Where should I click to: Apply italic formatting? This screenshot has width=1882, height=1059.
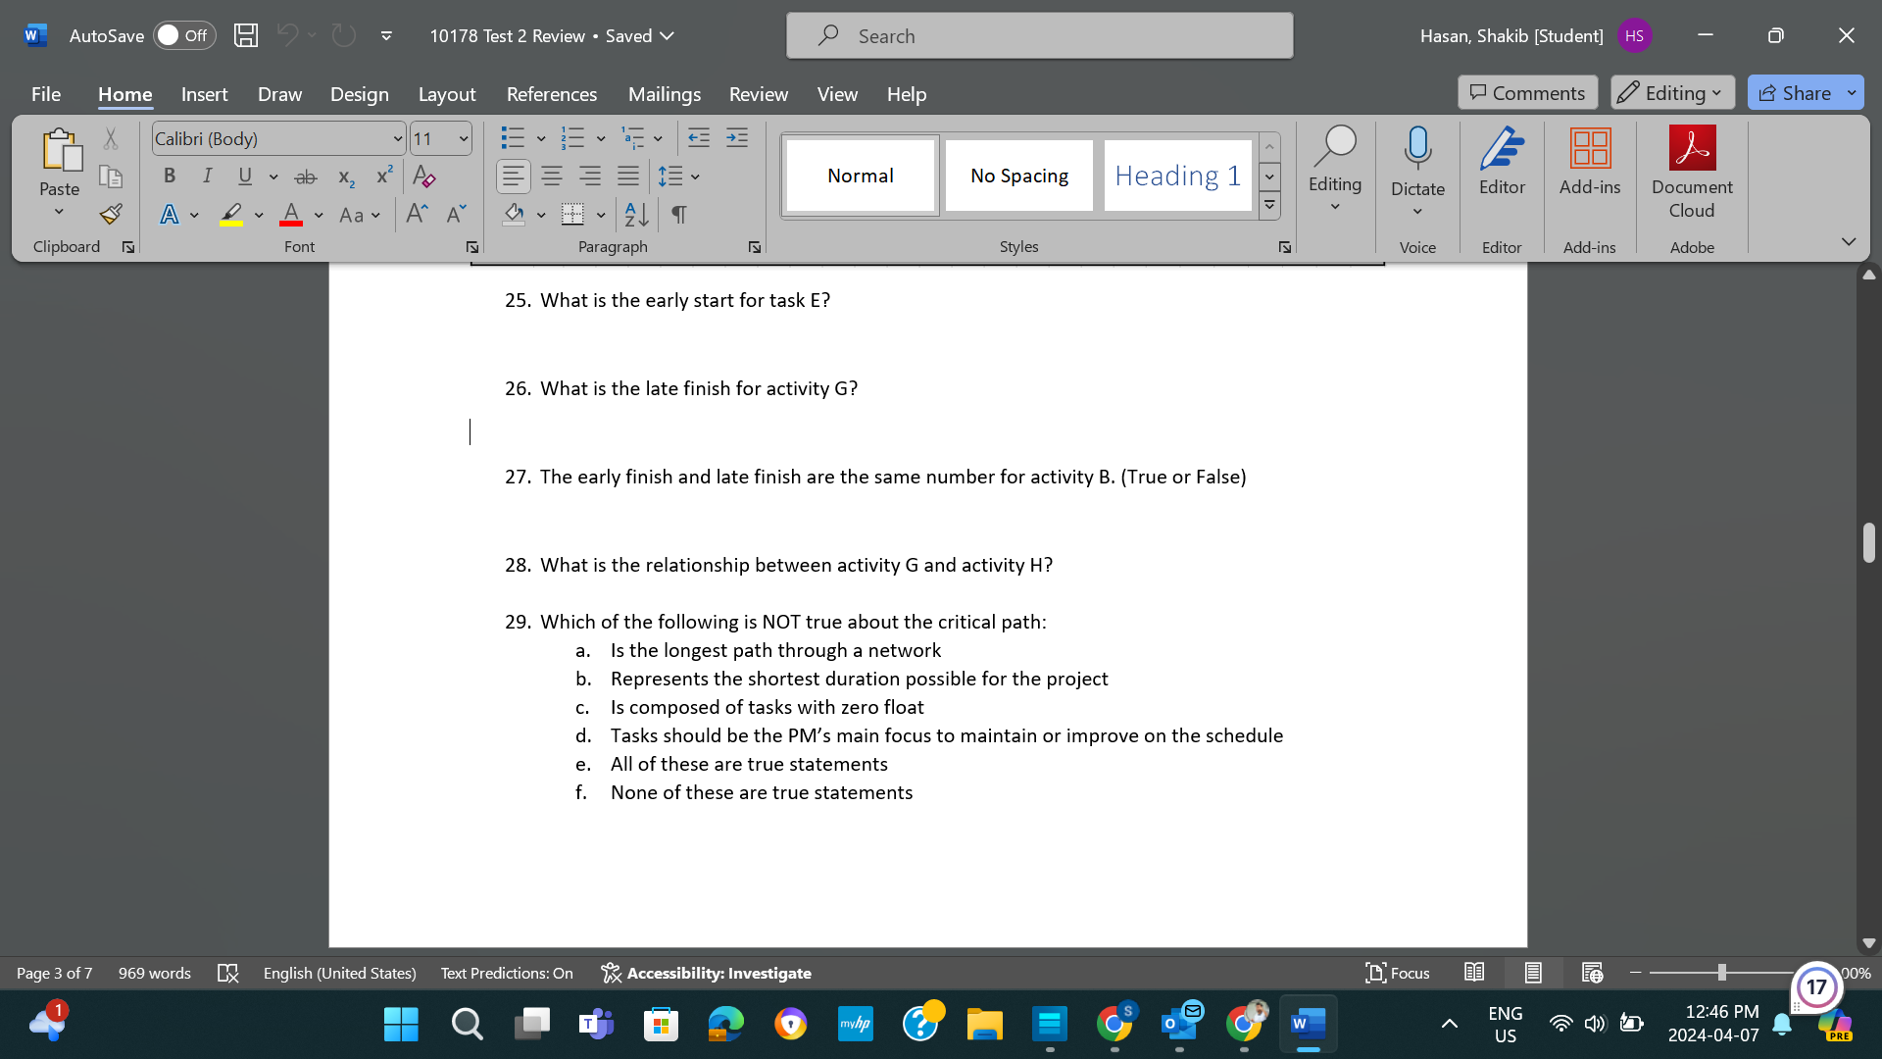pos(207,176)
